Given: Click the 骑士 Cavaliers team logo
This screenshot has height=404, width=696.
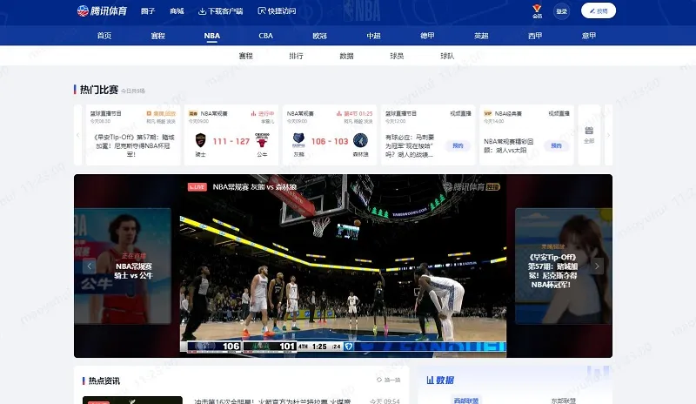Looking at the screenshot, I should (201, 140).
